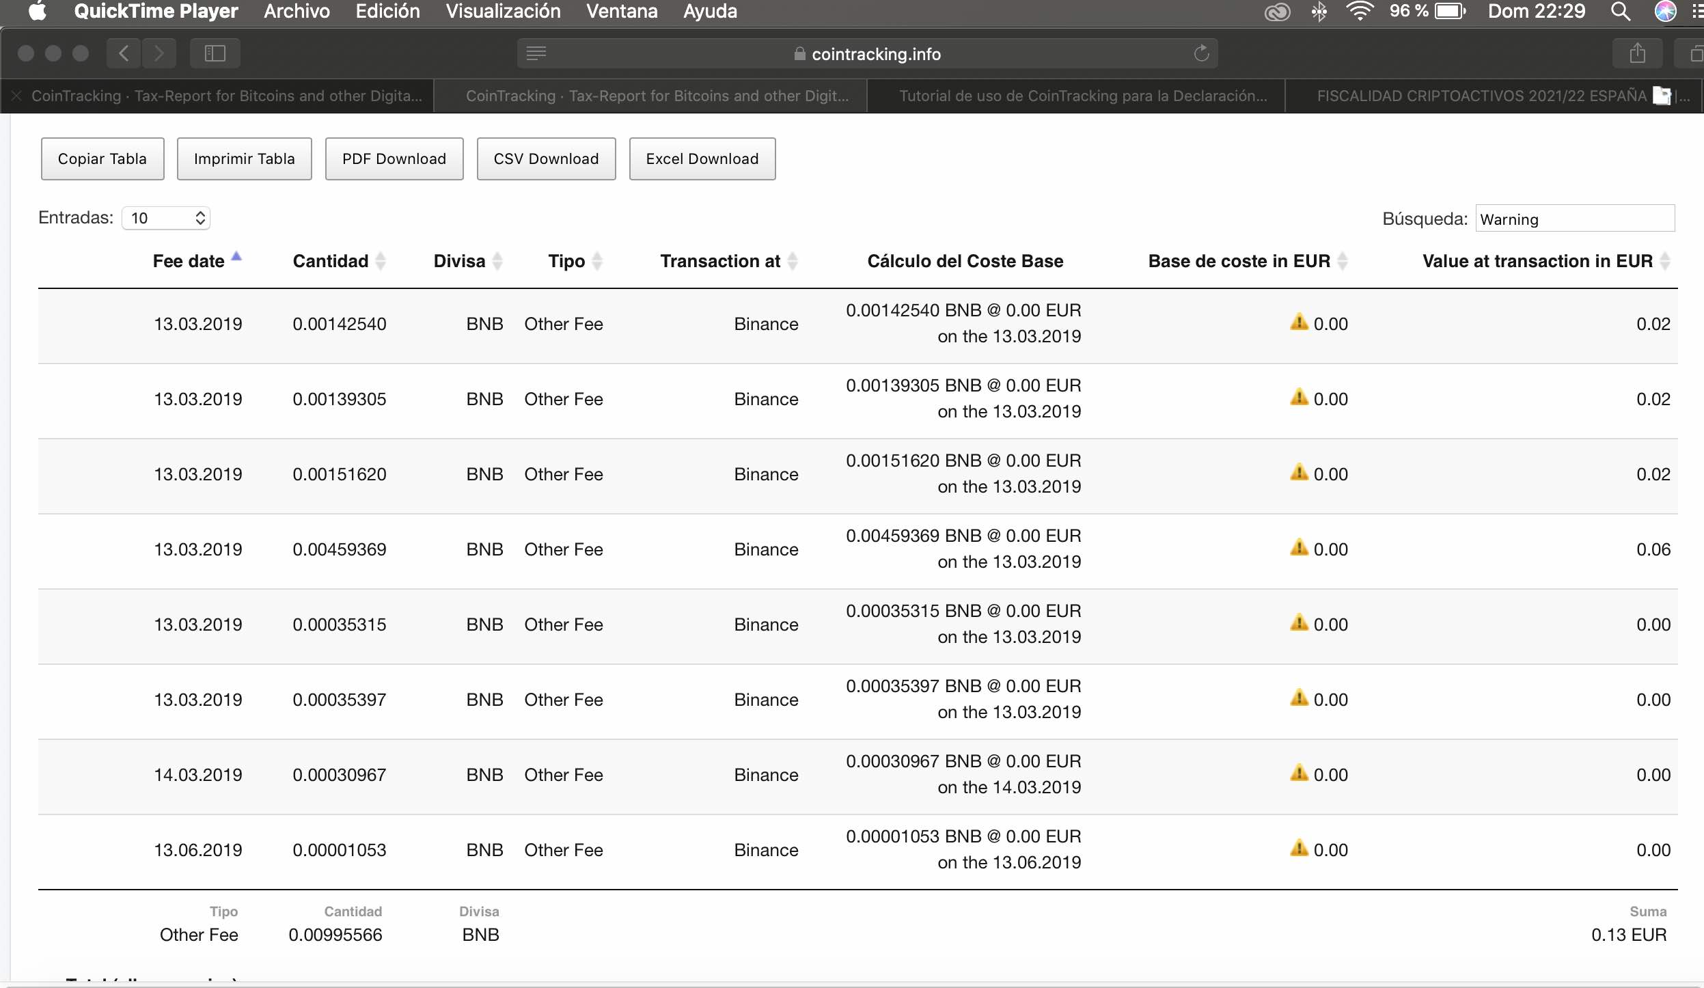The width and height of the screenshot is (1704, 988).
Task: Click warning icon in 0.00030967 BNB row
Action: coord(1299,773)
